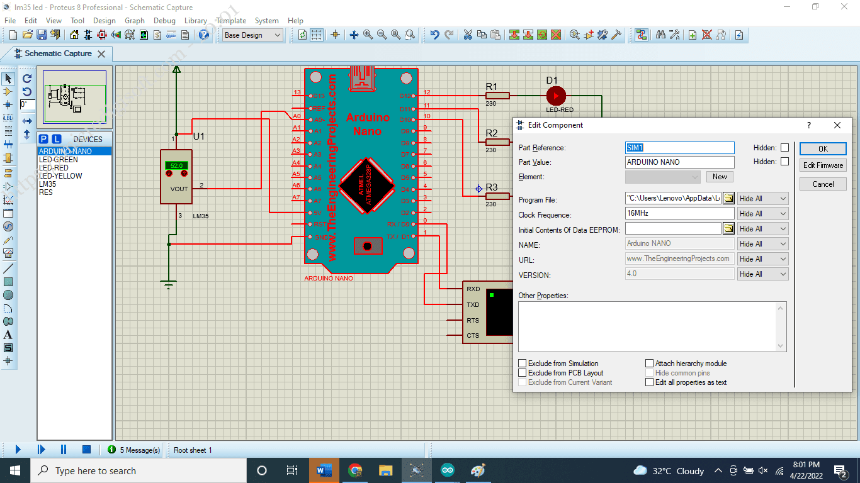Click the Debug menu
Screen dimensions: 860x483
click(x=164, y=20)
